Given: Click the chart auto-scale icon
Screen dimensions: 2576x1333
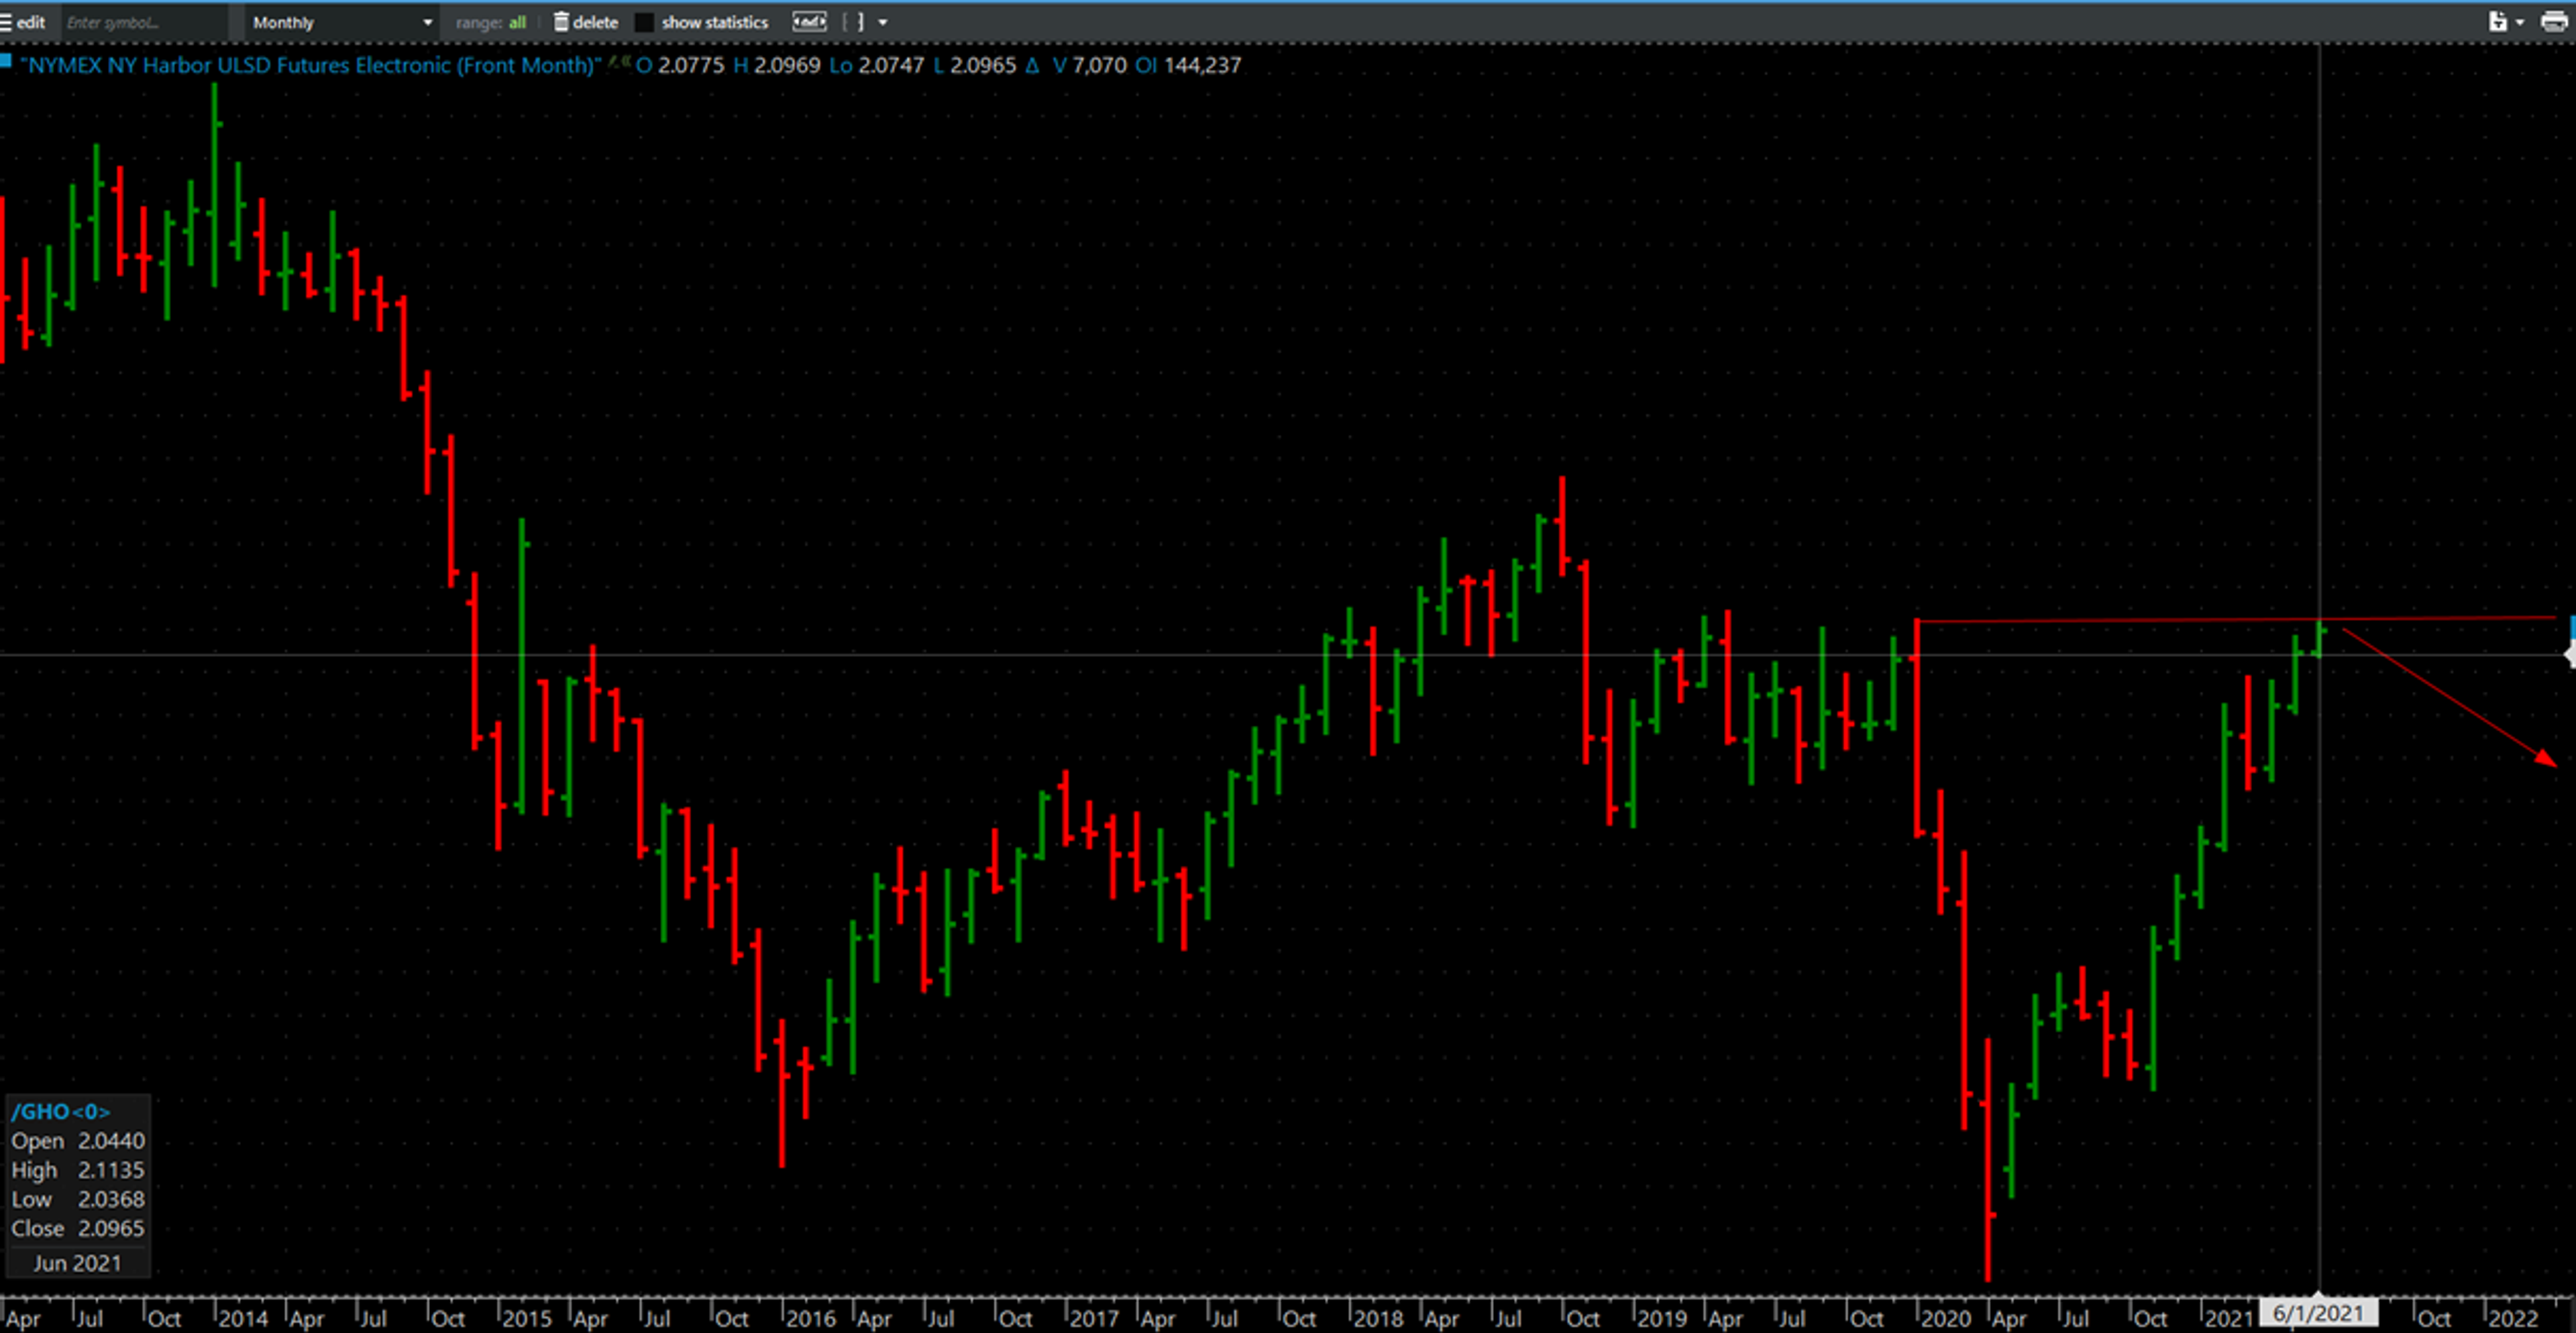Looking at the screenshot, I should [x=809, y=22].
